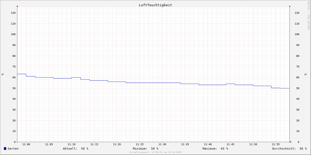Click the 10 label on the left axis

[14, 131]
